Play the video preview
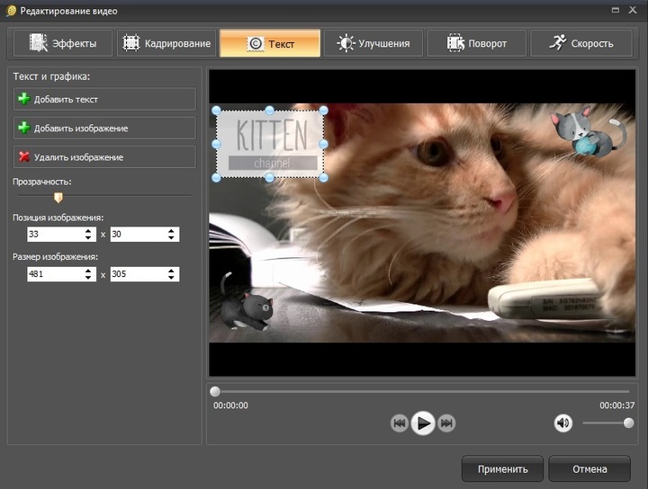This screenshot has height=489, width=648. pos(423,423)
